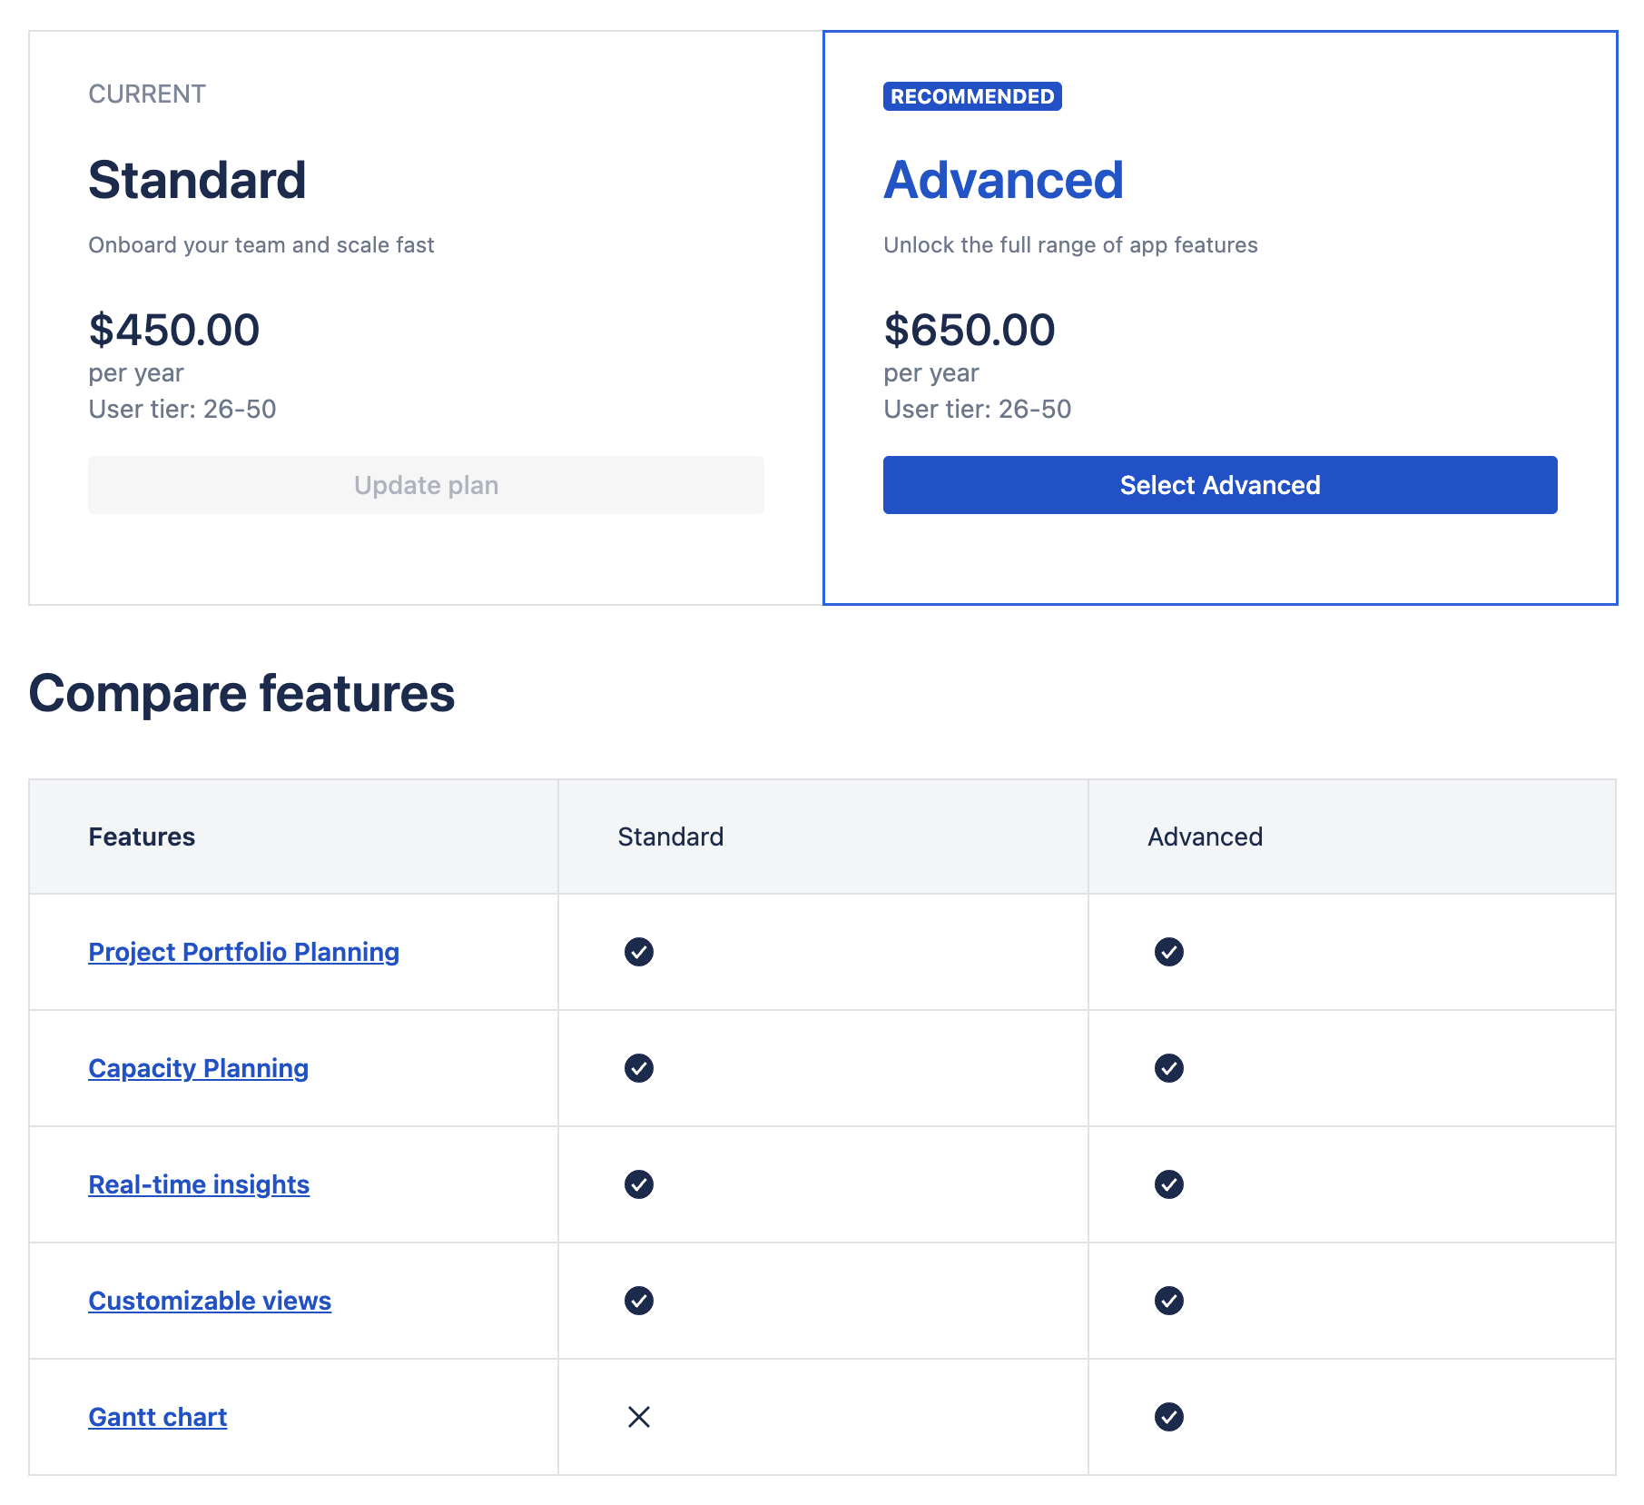Screen dimensions: 1644x1505
Task: Click Standard checkmark for Project Portfolio Planning
Action: [x=638, y=952]
